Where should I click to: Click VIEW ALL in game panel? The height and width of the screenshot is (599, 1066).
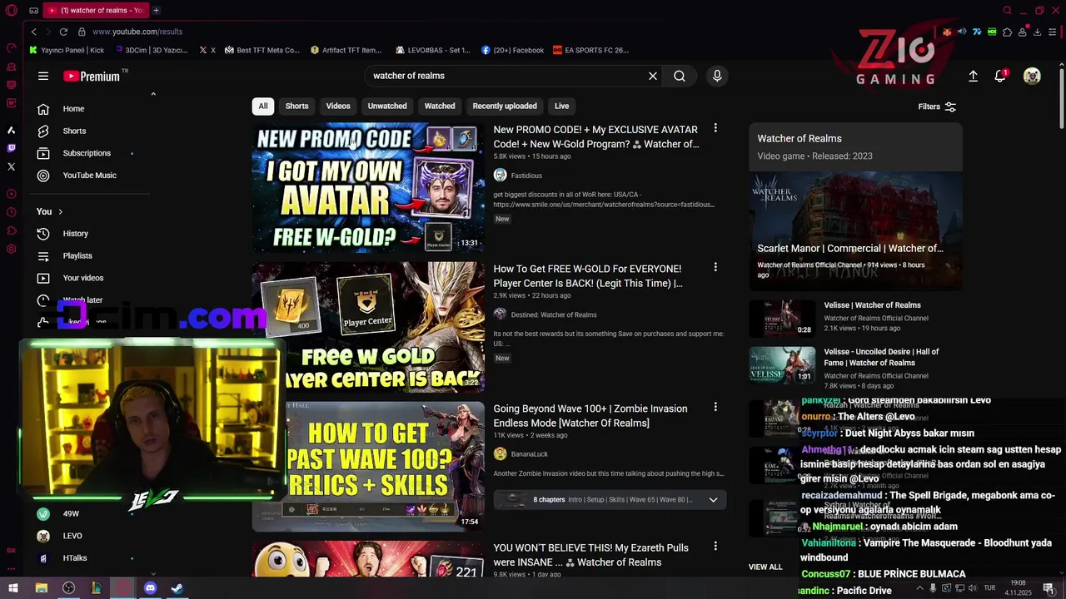[765, 567]
